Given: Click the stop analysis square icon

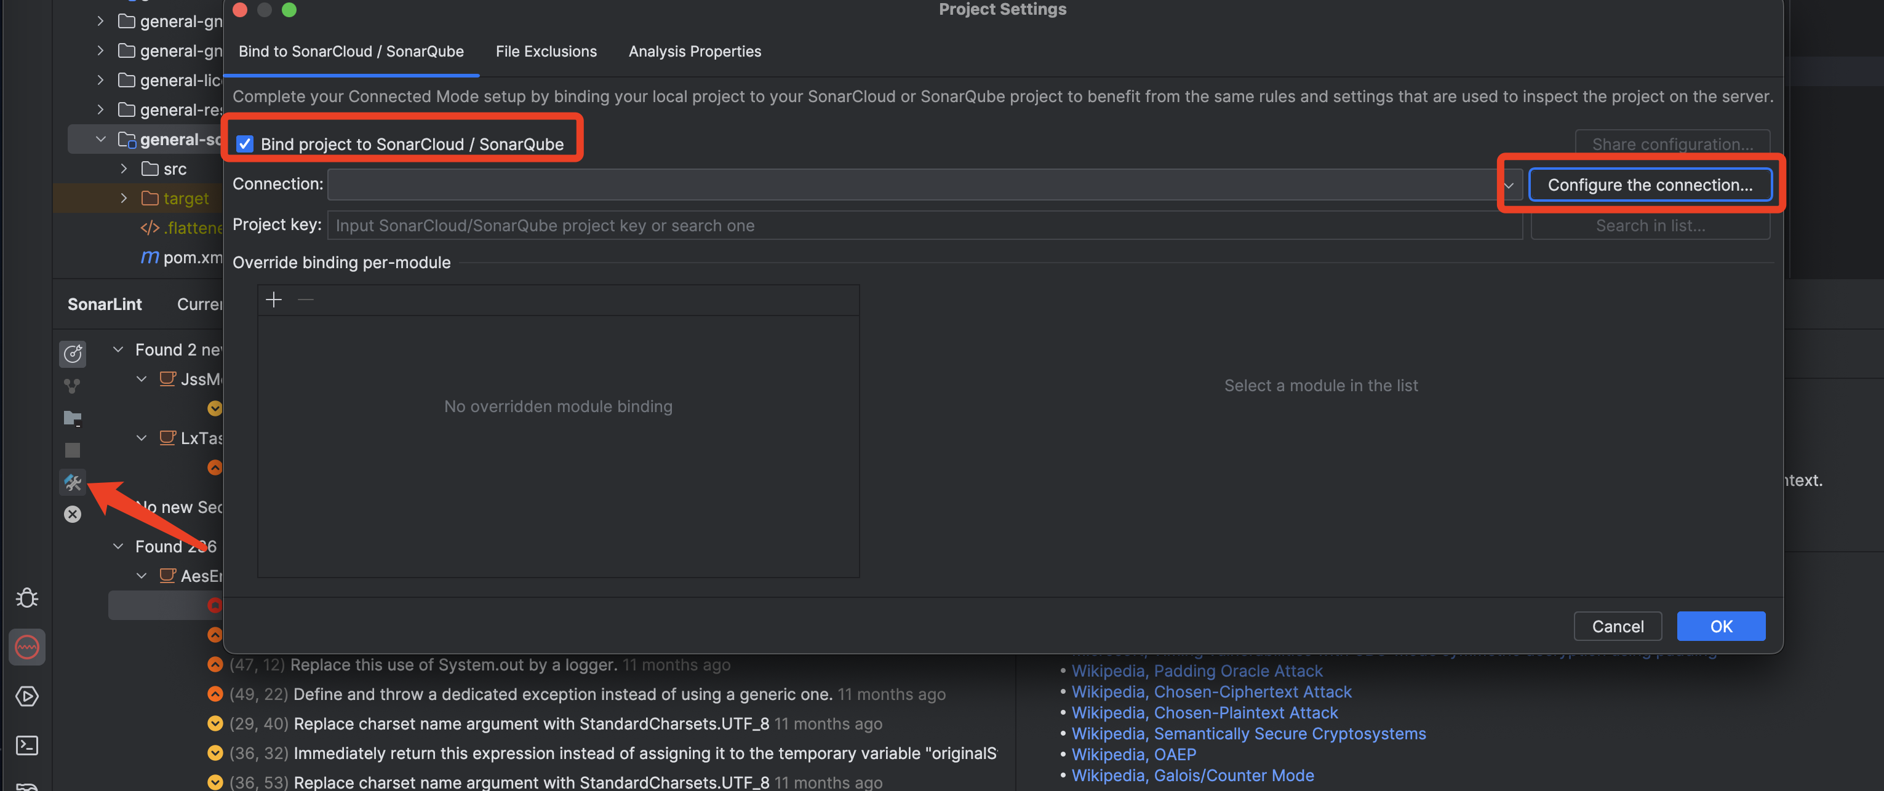Looking at the screenshot, I should pyautogui.click(x=73, y=450).
